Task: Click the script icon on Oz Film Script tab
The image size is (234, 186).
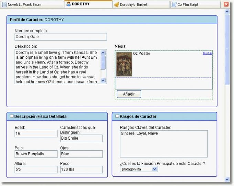Action: [174, 4]
